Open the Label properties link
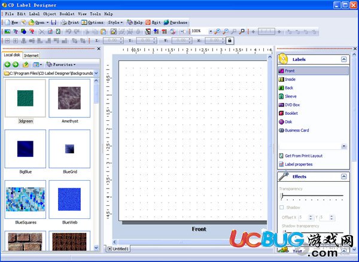The height and width of the screenshot is (262, 359). (296, 164)
